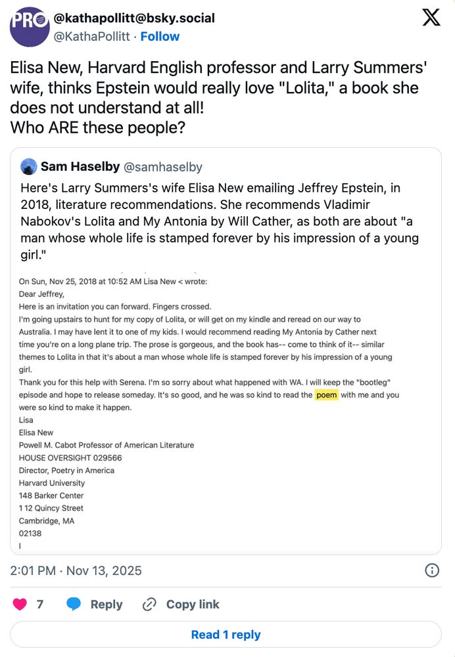The width and height of the screenshot is (455, 657).
Task: Open the info icon beside the timestamp
Action: [x=432, y=570]
